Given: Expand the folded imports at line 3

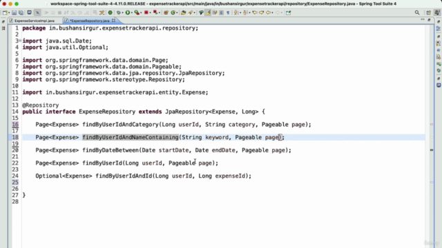Looking at the screenshot, I should click(x=20, y=41).
